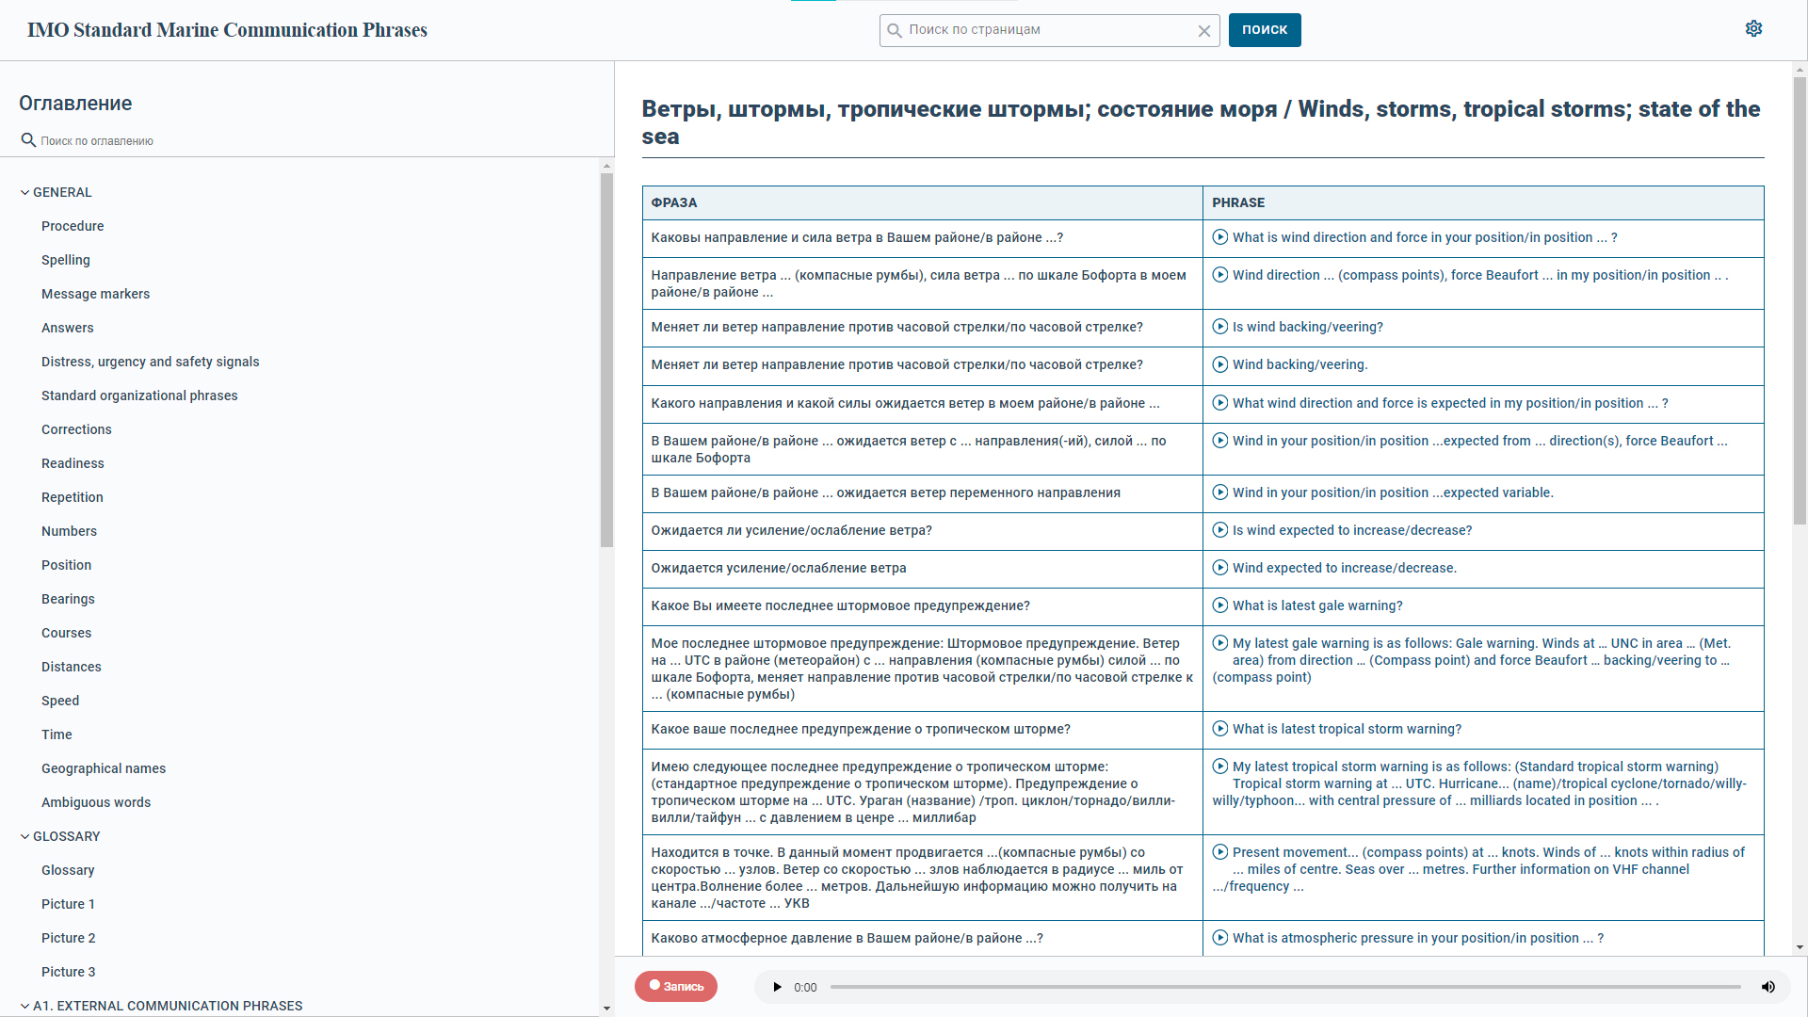Start the audio player play button
Image resolution: width=1808 pixels, height=1017 pixels.
(x=777, y=987)
